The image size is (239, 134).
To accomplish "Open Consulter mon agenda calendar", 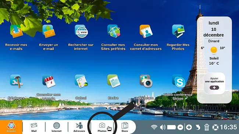I will click(x=49, y=81).
